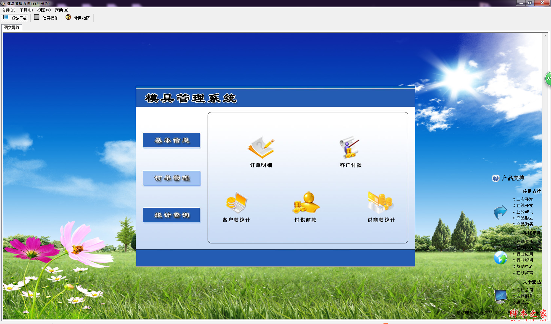Click the 系统导航 toolbar icon

tap(15, 18)
